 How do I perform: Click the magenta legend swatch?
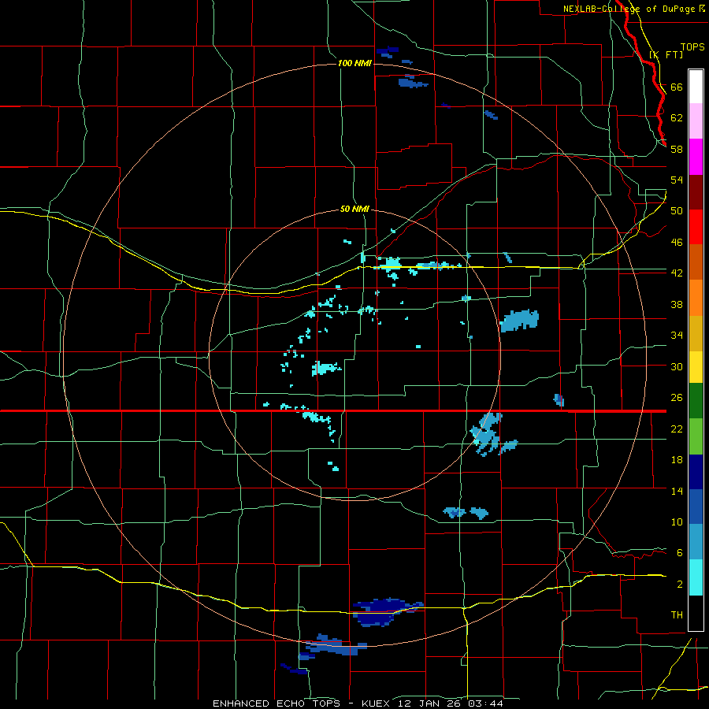[x=696, y=157]
